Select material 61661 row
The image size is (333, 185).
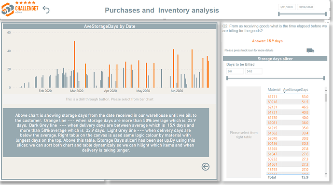coord(288,164)
